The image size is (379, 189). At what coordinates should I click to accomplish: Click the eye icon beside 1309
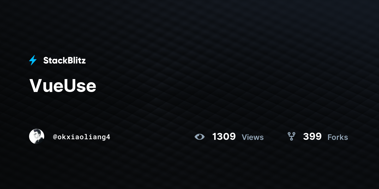tap(200, 137)
